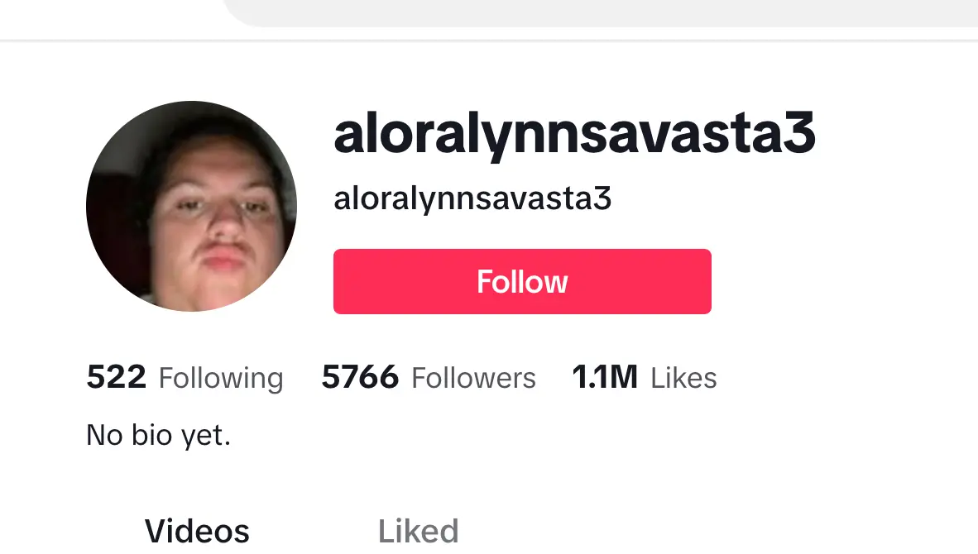Click the word Followers next to 5766
The height and width of the screenshot is (554, 978).
[473, 378]
